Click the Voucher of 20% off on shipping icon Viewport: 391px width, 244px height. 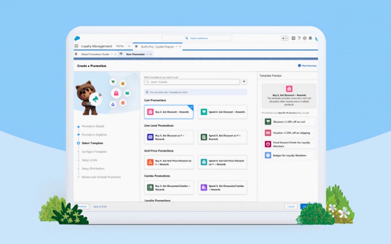pos(268,133)
